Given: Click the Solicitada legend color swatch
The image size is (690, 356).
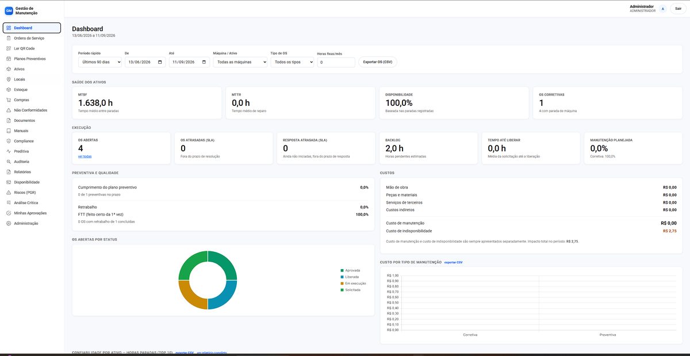Looking at the screenshot, I should coord(342,290).
